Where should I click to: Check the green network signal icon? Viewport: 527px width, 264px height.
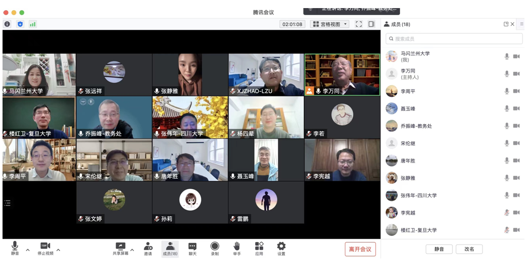[x=33, y=24]
